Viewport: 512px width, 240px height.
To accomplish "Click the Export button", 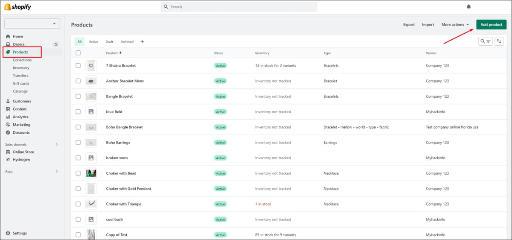I will click(409, 24).
